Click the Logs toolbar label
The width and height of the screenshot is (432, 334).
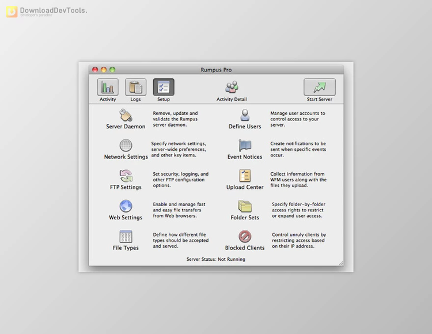[x=135, y=100]
